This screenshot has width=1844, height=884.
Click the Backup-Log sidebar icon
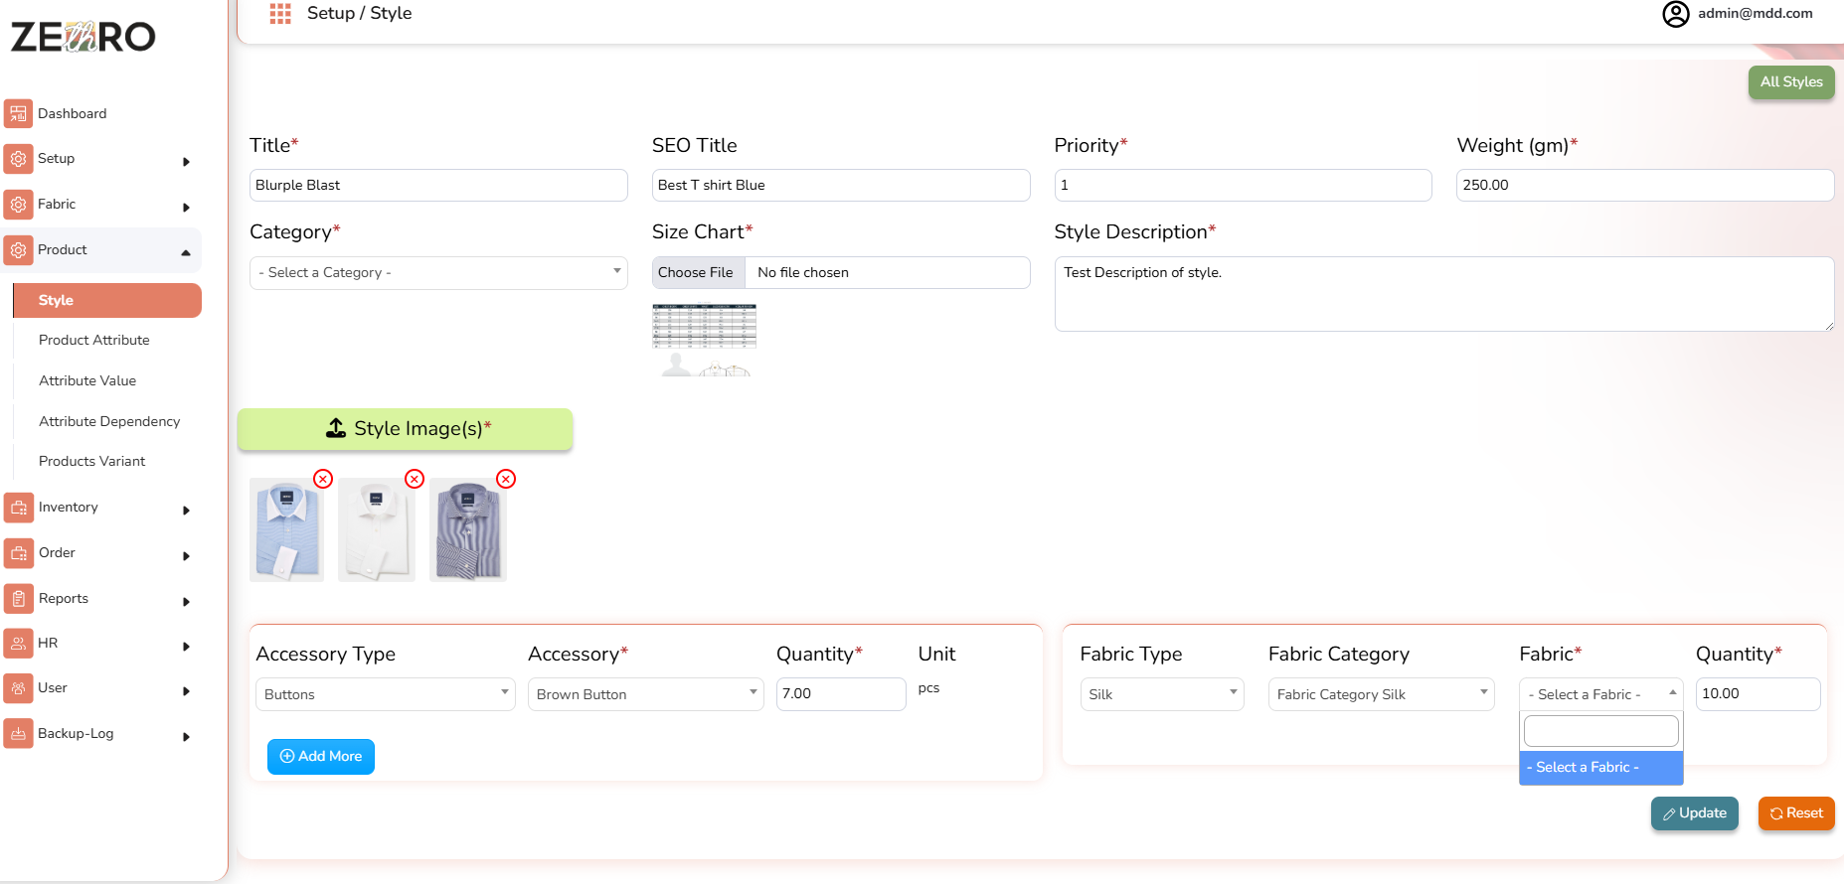(18, 734)
